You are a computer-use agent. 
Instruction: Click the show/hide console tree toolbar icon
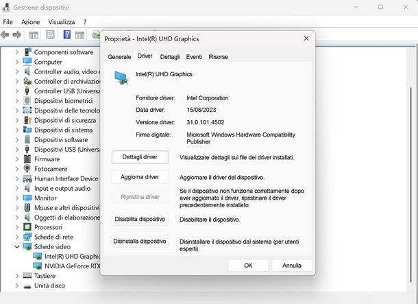pos(34,35)
